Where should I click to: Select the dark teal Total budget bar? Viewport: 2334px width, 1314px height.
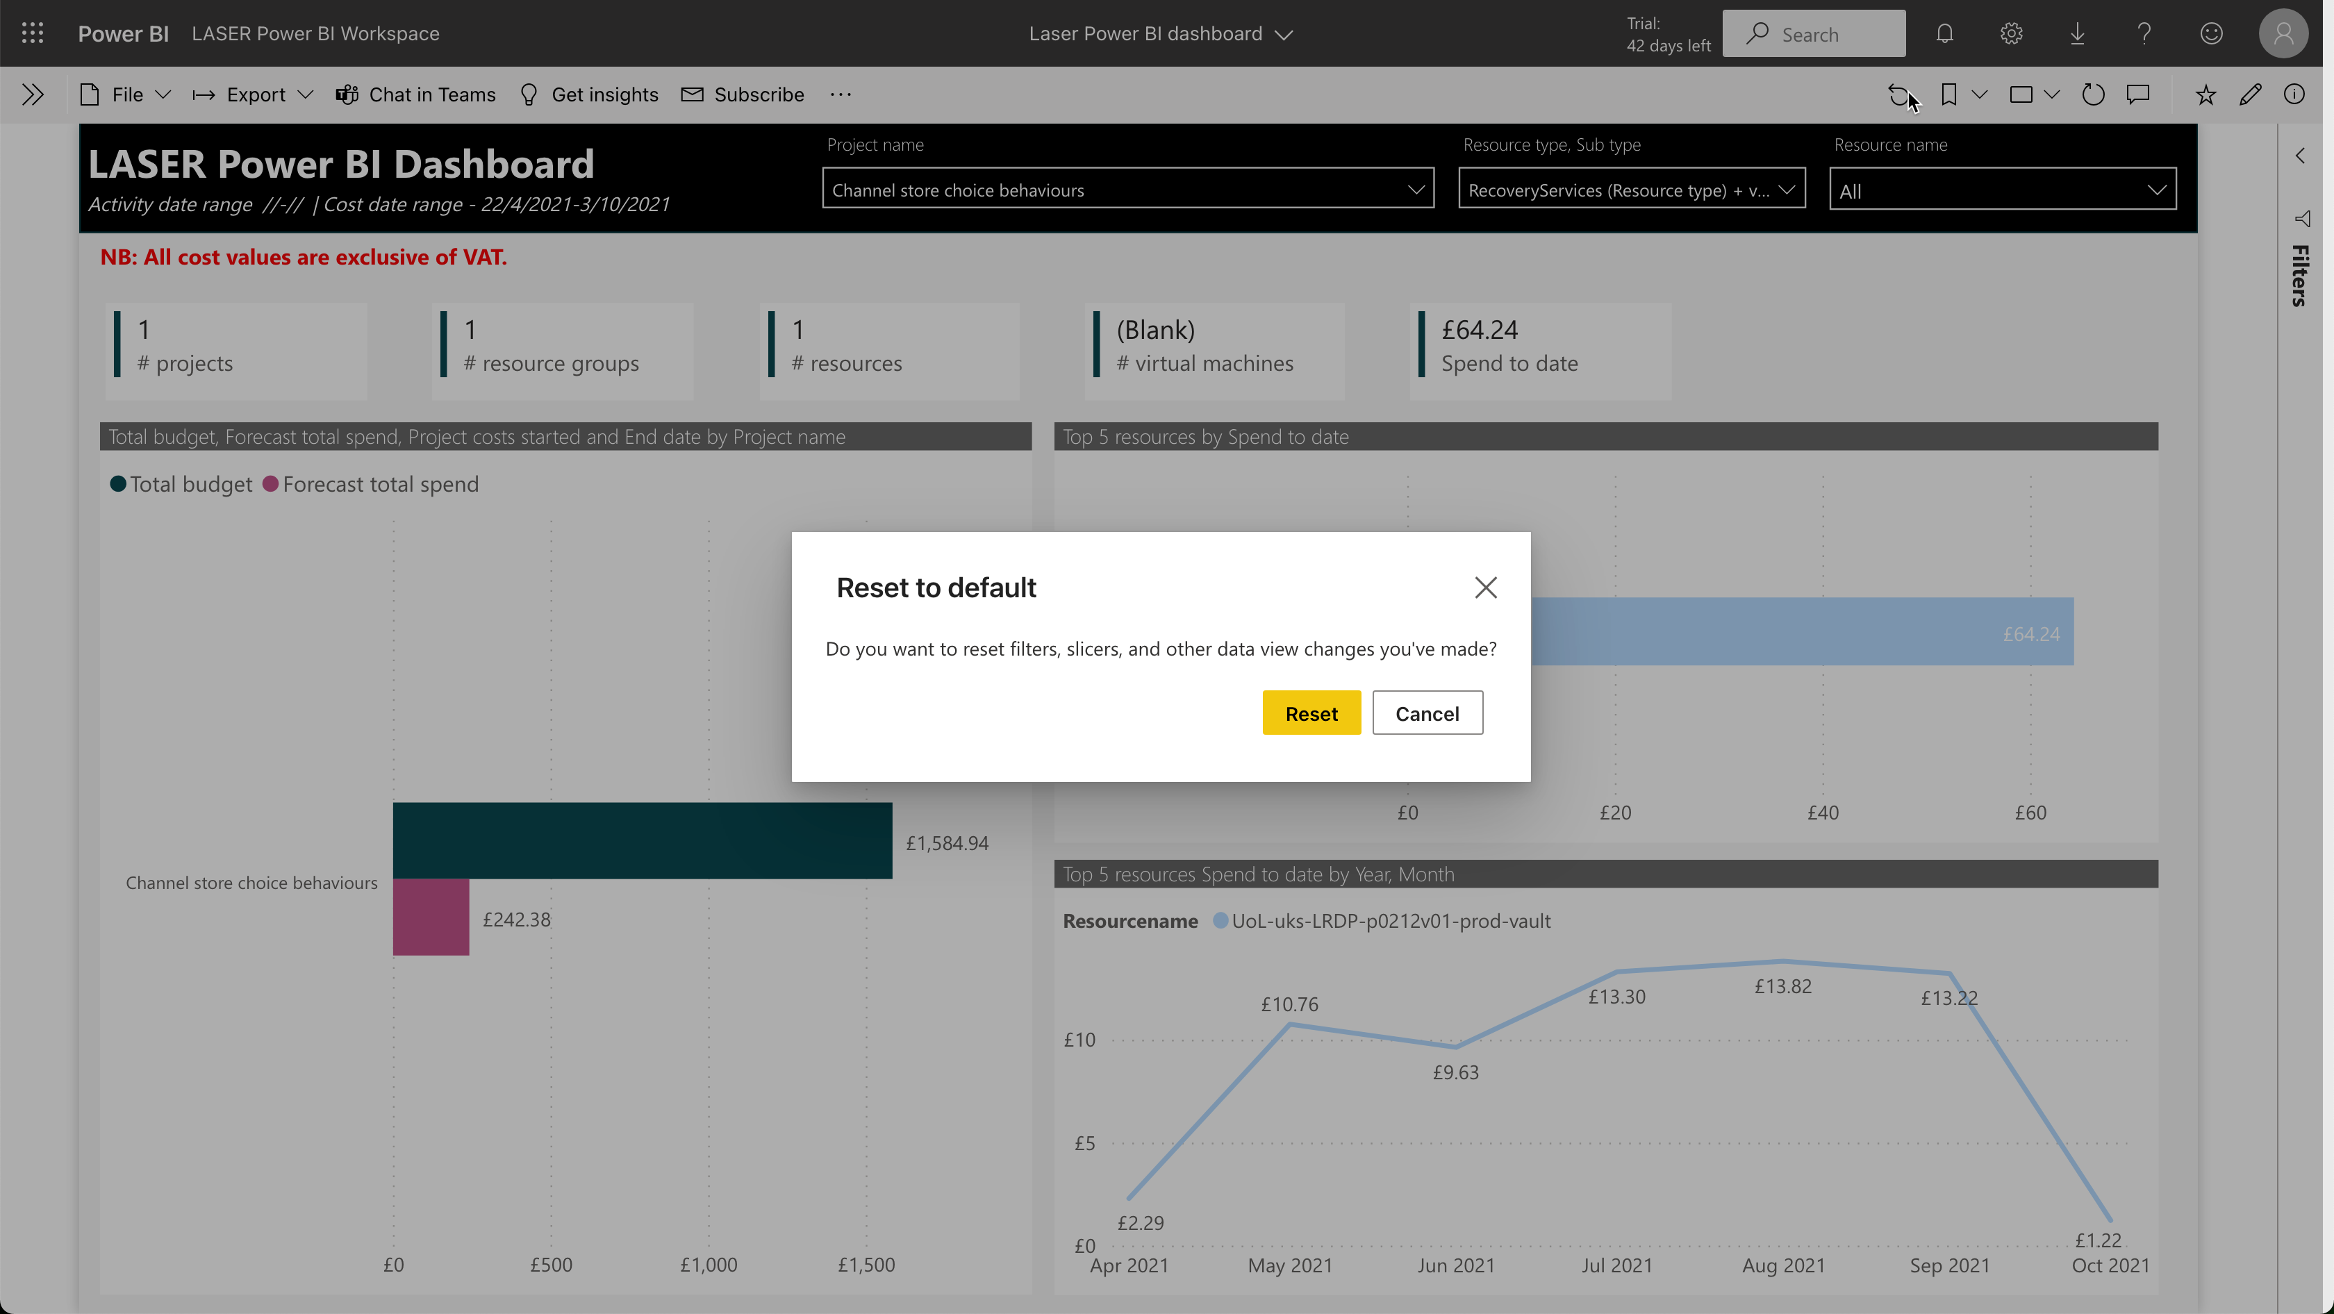point(643,840)
